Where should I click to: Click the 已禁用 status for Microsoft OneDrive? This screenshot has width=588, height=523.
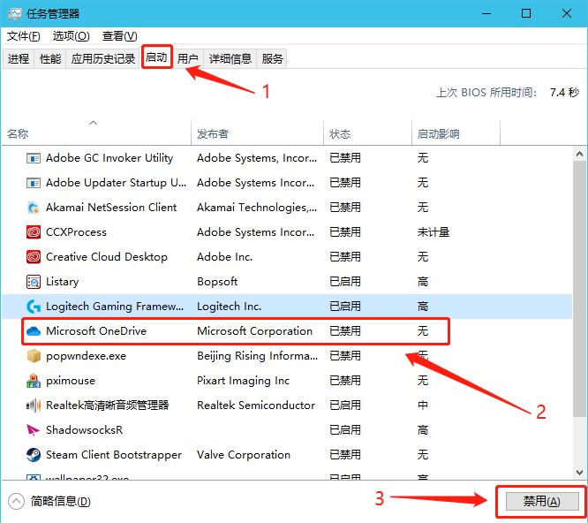[345, 331]
